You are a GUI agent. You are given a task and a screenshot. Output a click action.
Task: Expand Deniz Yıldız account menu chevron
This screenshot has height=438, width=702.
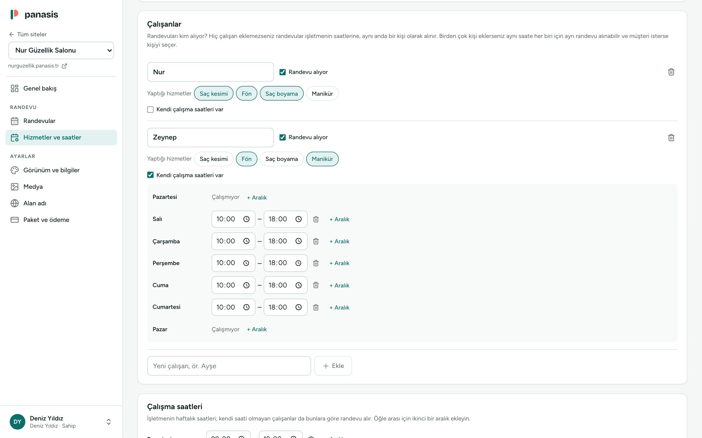(x=109, y=422)
